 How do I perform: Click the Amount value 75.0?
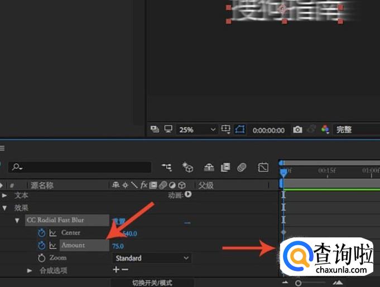(x=118, y=246)
